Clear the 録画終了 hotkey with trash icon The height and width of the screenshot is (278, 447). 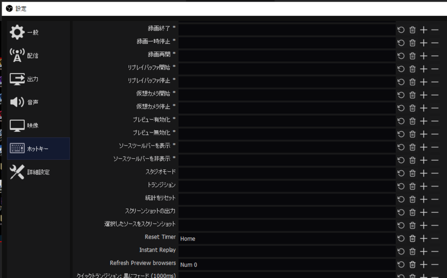(412, 29)
